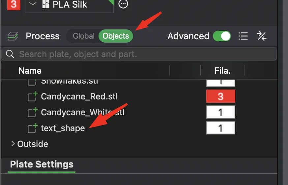Click the three-dot options icon beside PLA Silk
Viewport: 288px width, 185px height.
[123, 4]
